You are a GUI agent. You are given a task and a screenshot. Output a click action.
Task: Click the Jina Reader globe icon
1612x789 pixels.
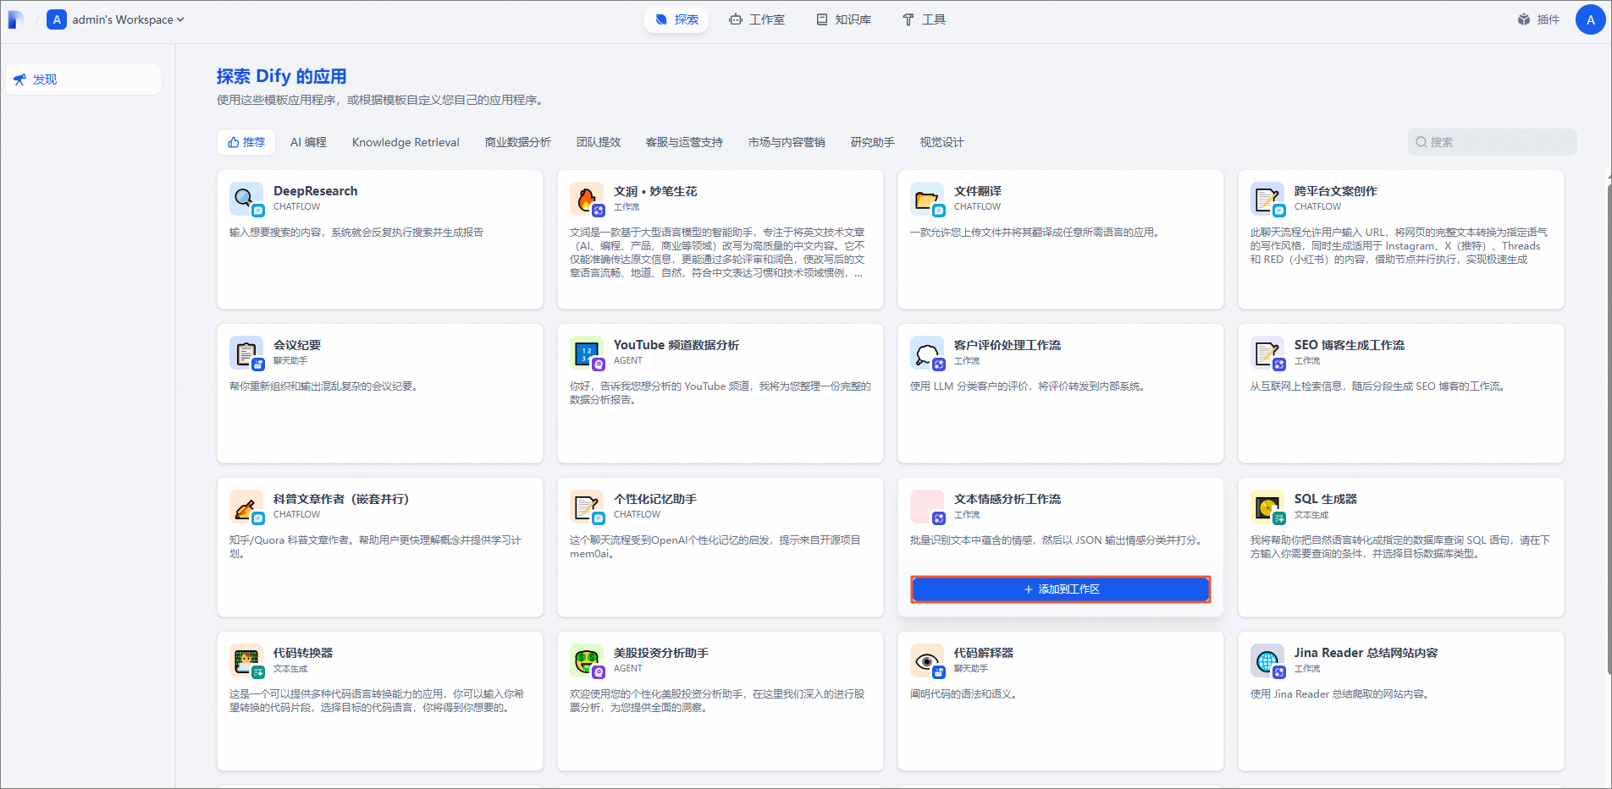(1267, 660)
